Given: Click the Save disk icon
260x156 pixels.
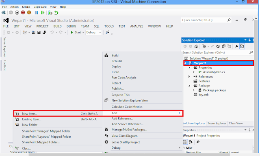Looking at the screenshot, I should point(39,32).
